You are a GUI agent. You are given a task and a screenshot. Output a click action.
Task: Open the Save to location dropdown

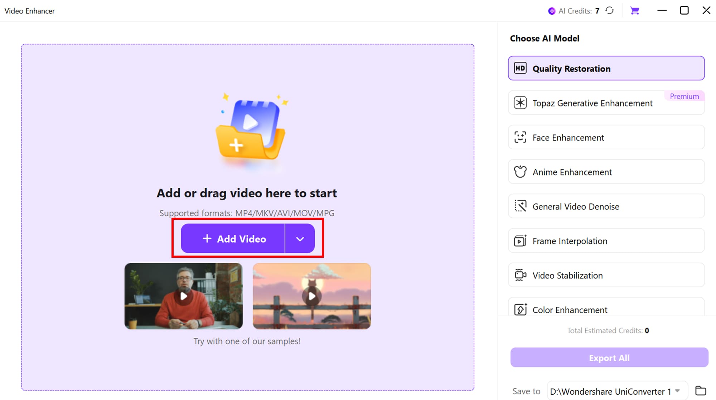pyautogui.click(x=677, y=391)
